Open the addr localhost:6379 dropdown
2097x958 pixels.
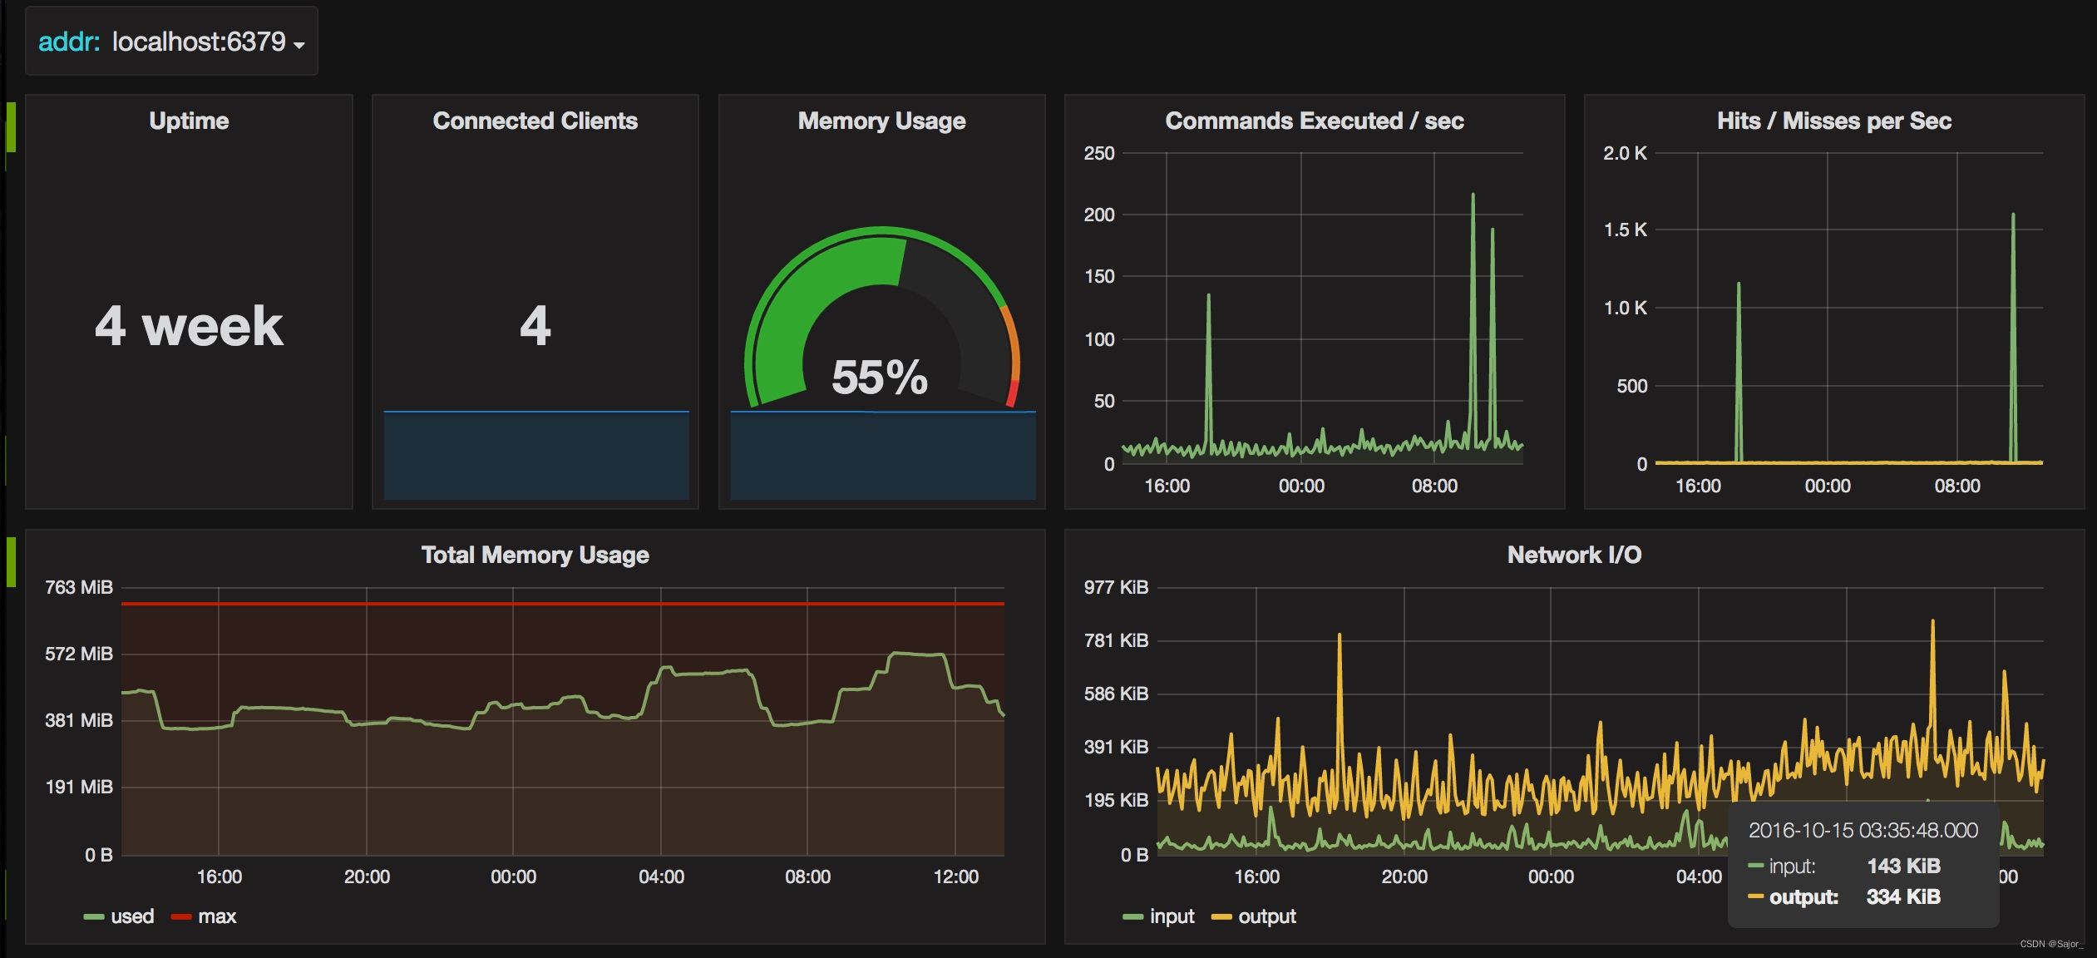[x=200, y=42]
